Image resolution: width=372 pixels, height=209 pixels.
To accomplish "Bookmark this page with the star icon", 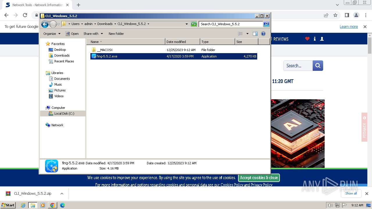I will point(335,15).
